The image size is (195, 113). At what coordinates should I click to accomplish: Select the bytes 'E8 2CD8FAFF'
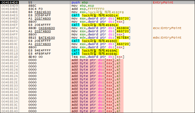(x=39, y=15)
